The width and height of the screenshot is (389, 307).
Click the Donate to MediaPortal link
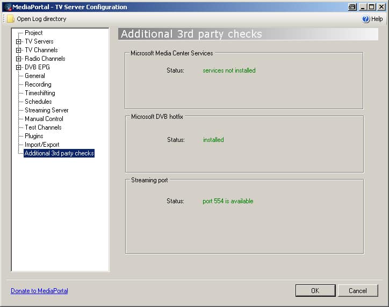pyautogui.click(x=39, y=291)
